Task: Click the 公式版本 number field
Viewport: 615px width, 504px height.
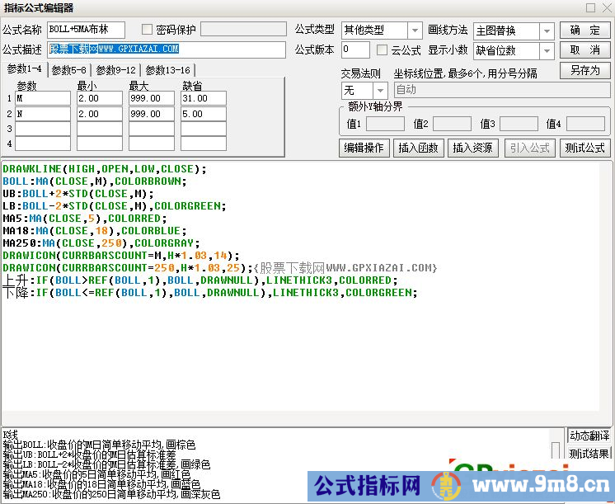Action: coord(355,49)
